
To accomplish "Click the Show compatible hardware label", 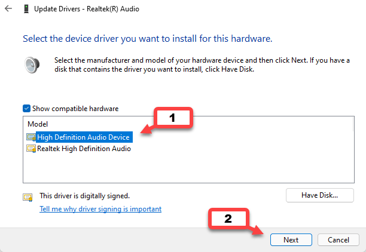I will 75,109.
